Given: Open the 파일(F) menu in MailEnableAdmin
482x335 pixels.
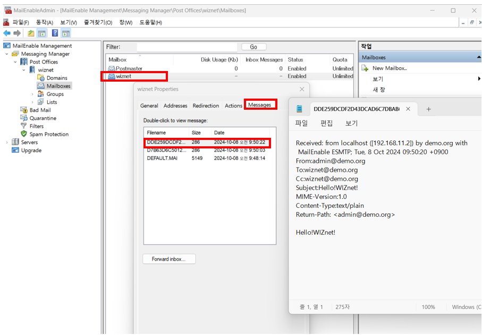Looking at the screenshot, I should [20, 22].
